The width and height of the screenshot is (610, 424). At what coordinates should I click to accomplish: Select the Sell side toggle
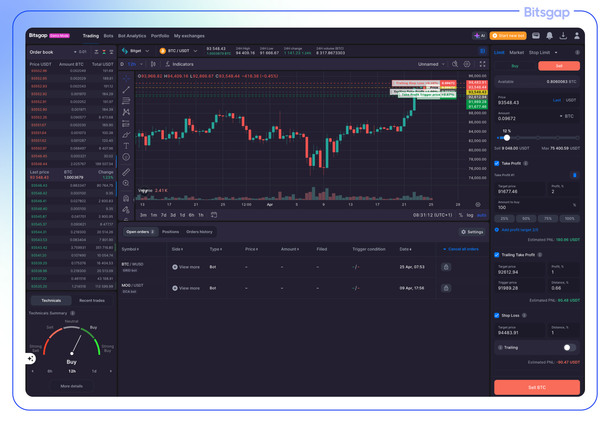coord(559,66)
